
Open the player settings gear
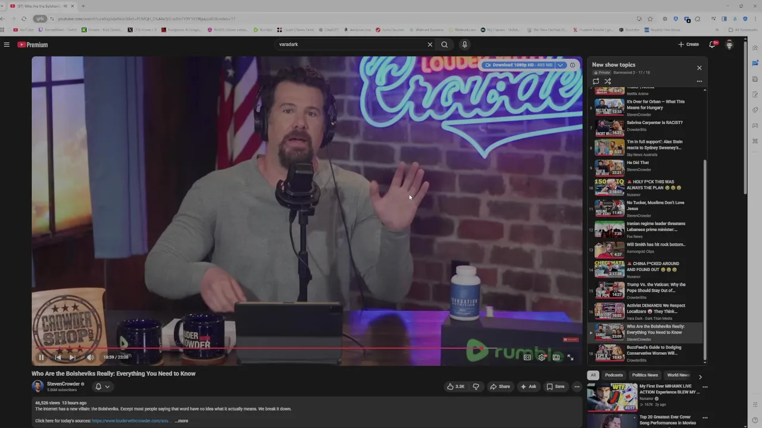click(x=542, y=357)
